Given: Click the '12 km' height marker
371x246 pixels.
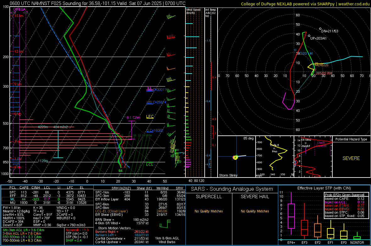Looking at the screenshot, I should [19, 51].
